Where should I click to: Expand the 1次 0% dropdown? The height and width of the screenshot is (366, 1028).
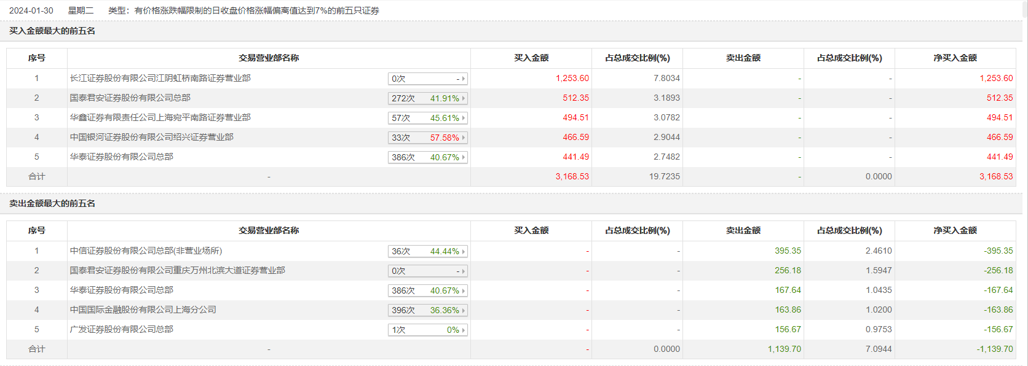[428, 330]
